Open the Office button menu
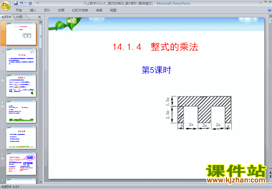The width and height of the screenshot is (272, 190). pos(6,6)
